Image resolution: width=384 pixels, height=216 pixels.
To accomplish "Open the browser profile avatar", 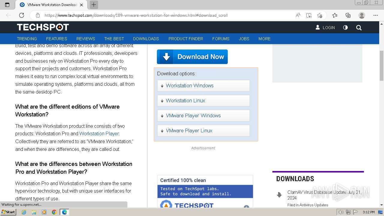I will click(x=362, y=15).
